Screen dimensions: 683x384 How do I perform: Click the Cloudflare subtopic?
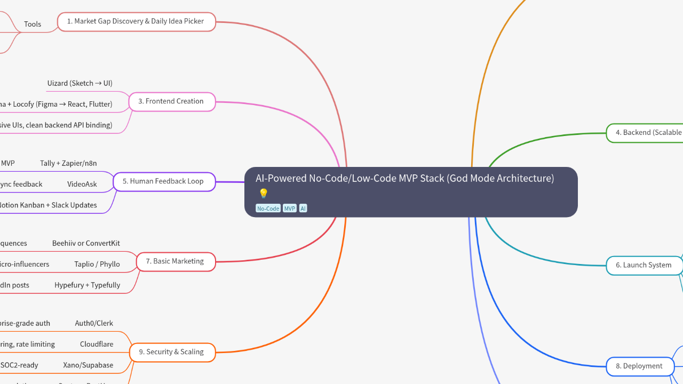(x=97, y=344)
